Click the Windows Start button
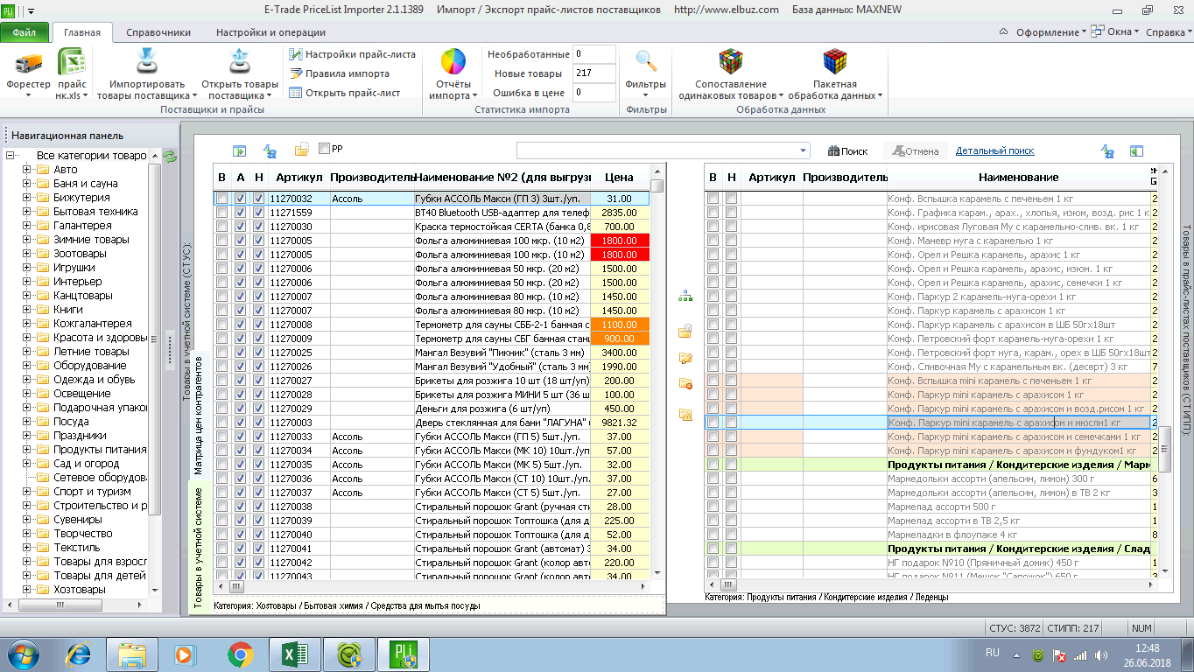 coord(24,654)
